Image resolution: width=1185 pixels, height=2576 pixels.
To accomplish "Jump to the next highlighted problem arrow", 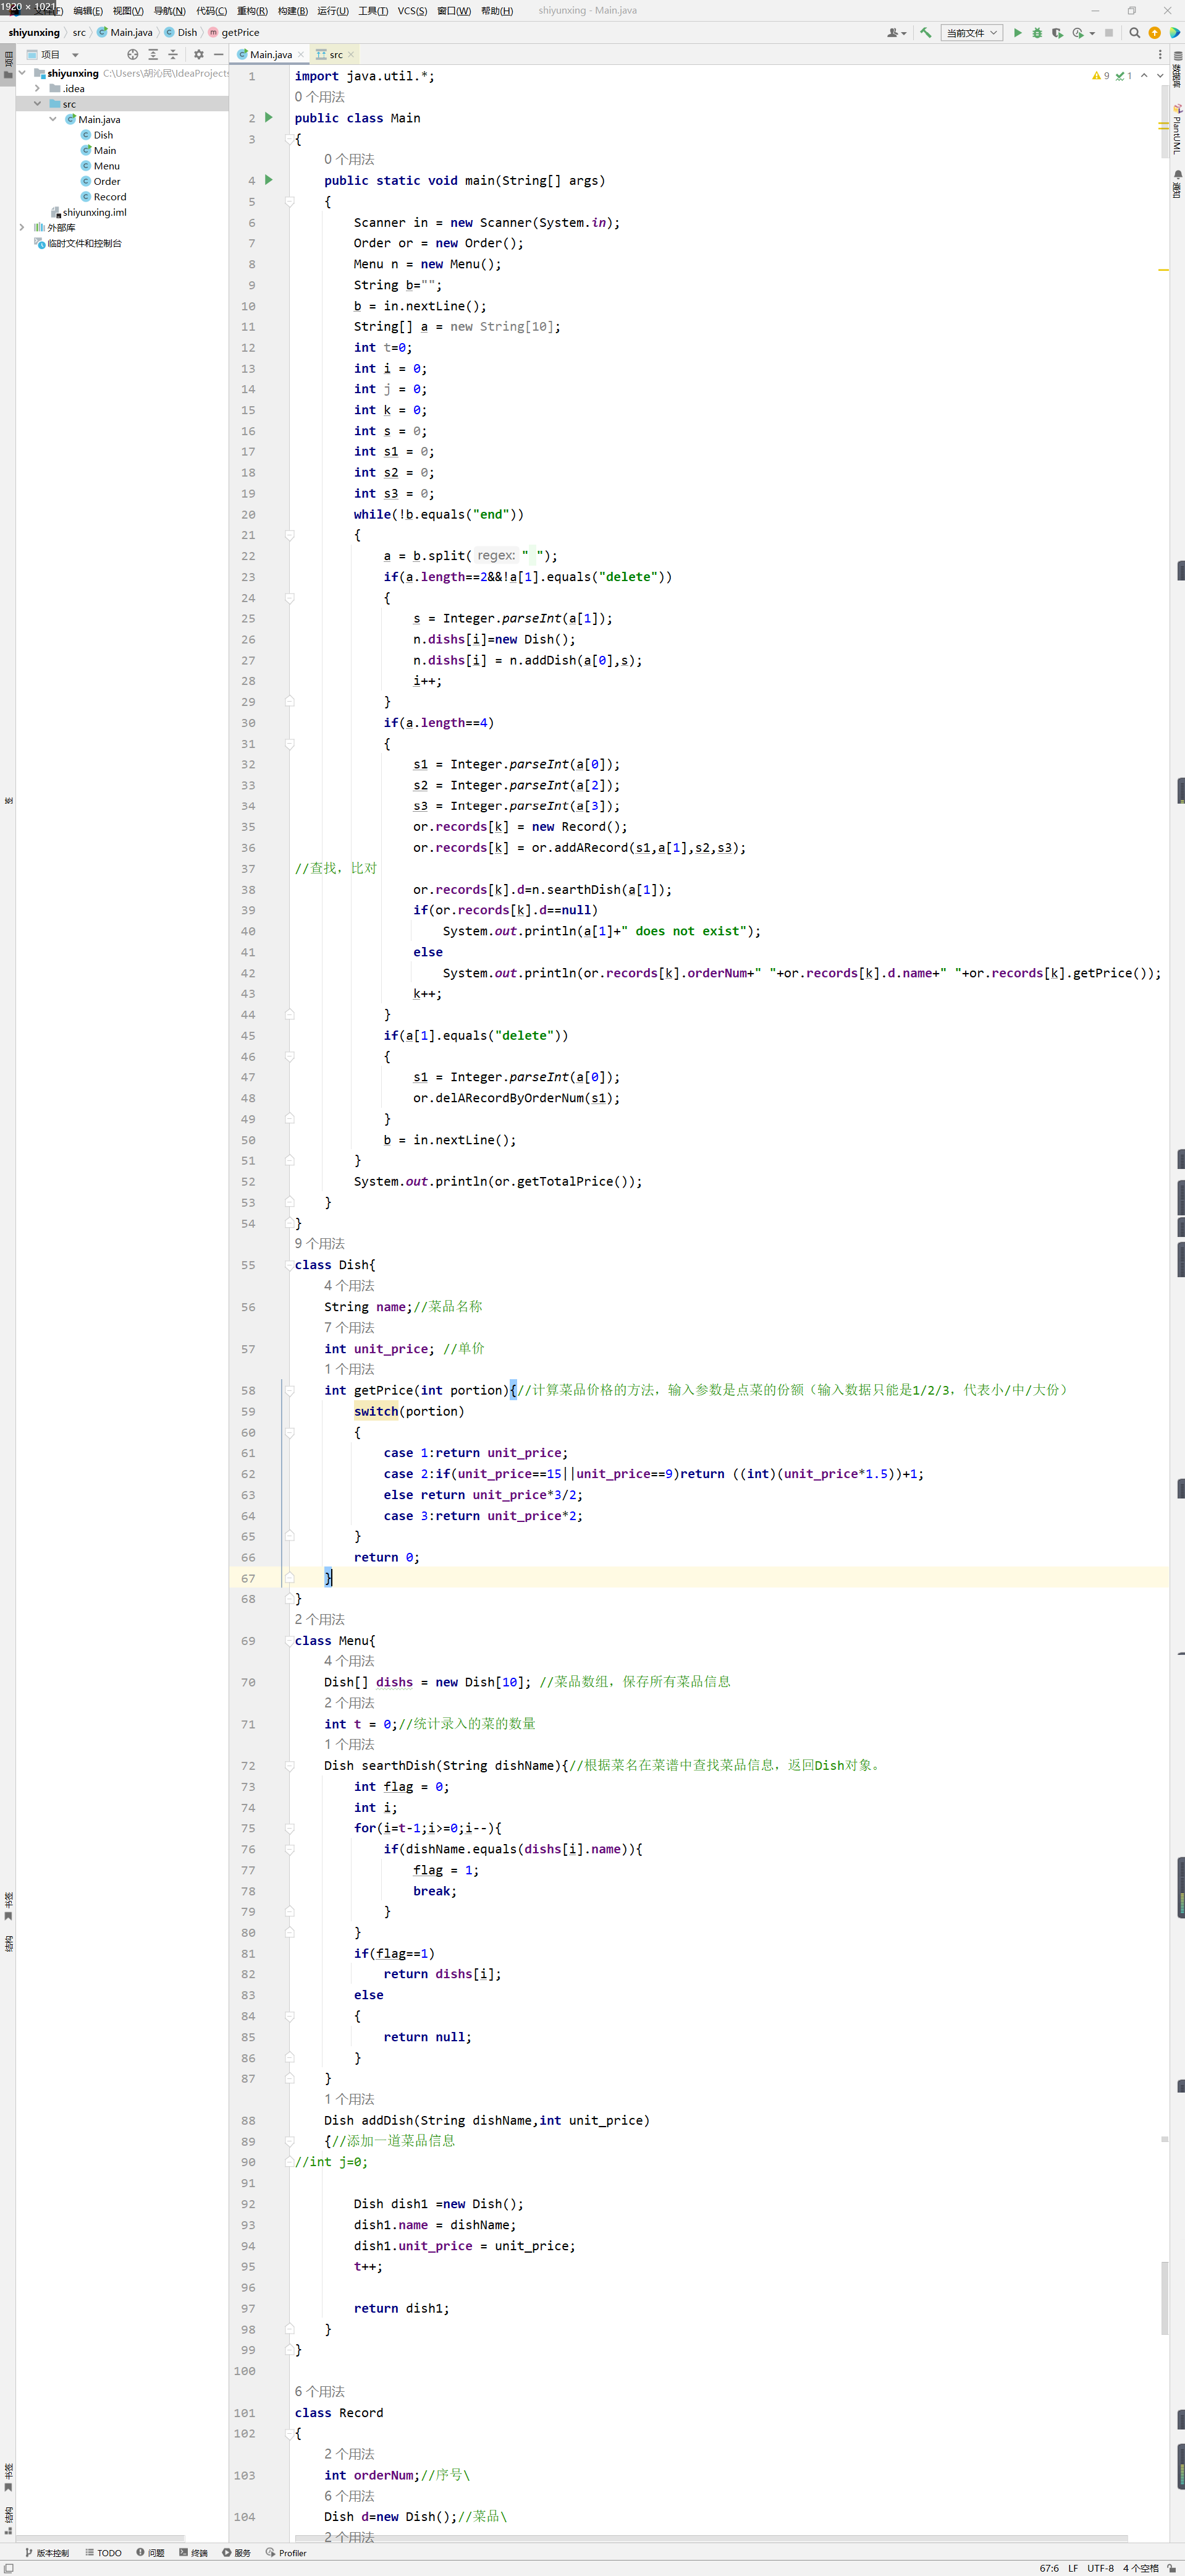I will pos(1160,76).
